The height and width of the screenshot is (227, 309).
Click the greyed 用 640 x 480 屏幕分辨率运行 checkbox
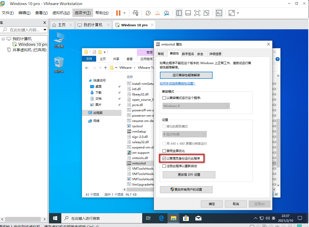[164, 144]
